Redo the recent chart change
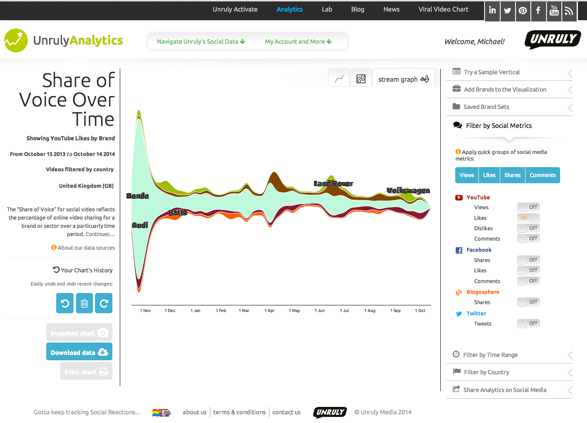 click(104, 303)
